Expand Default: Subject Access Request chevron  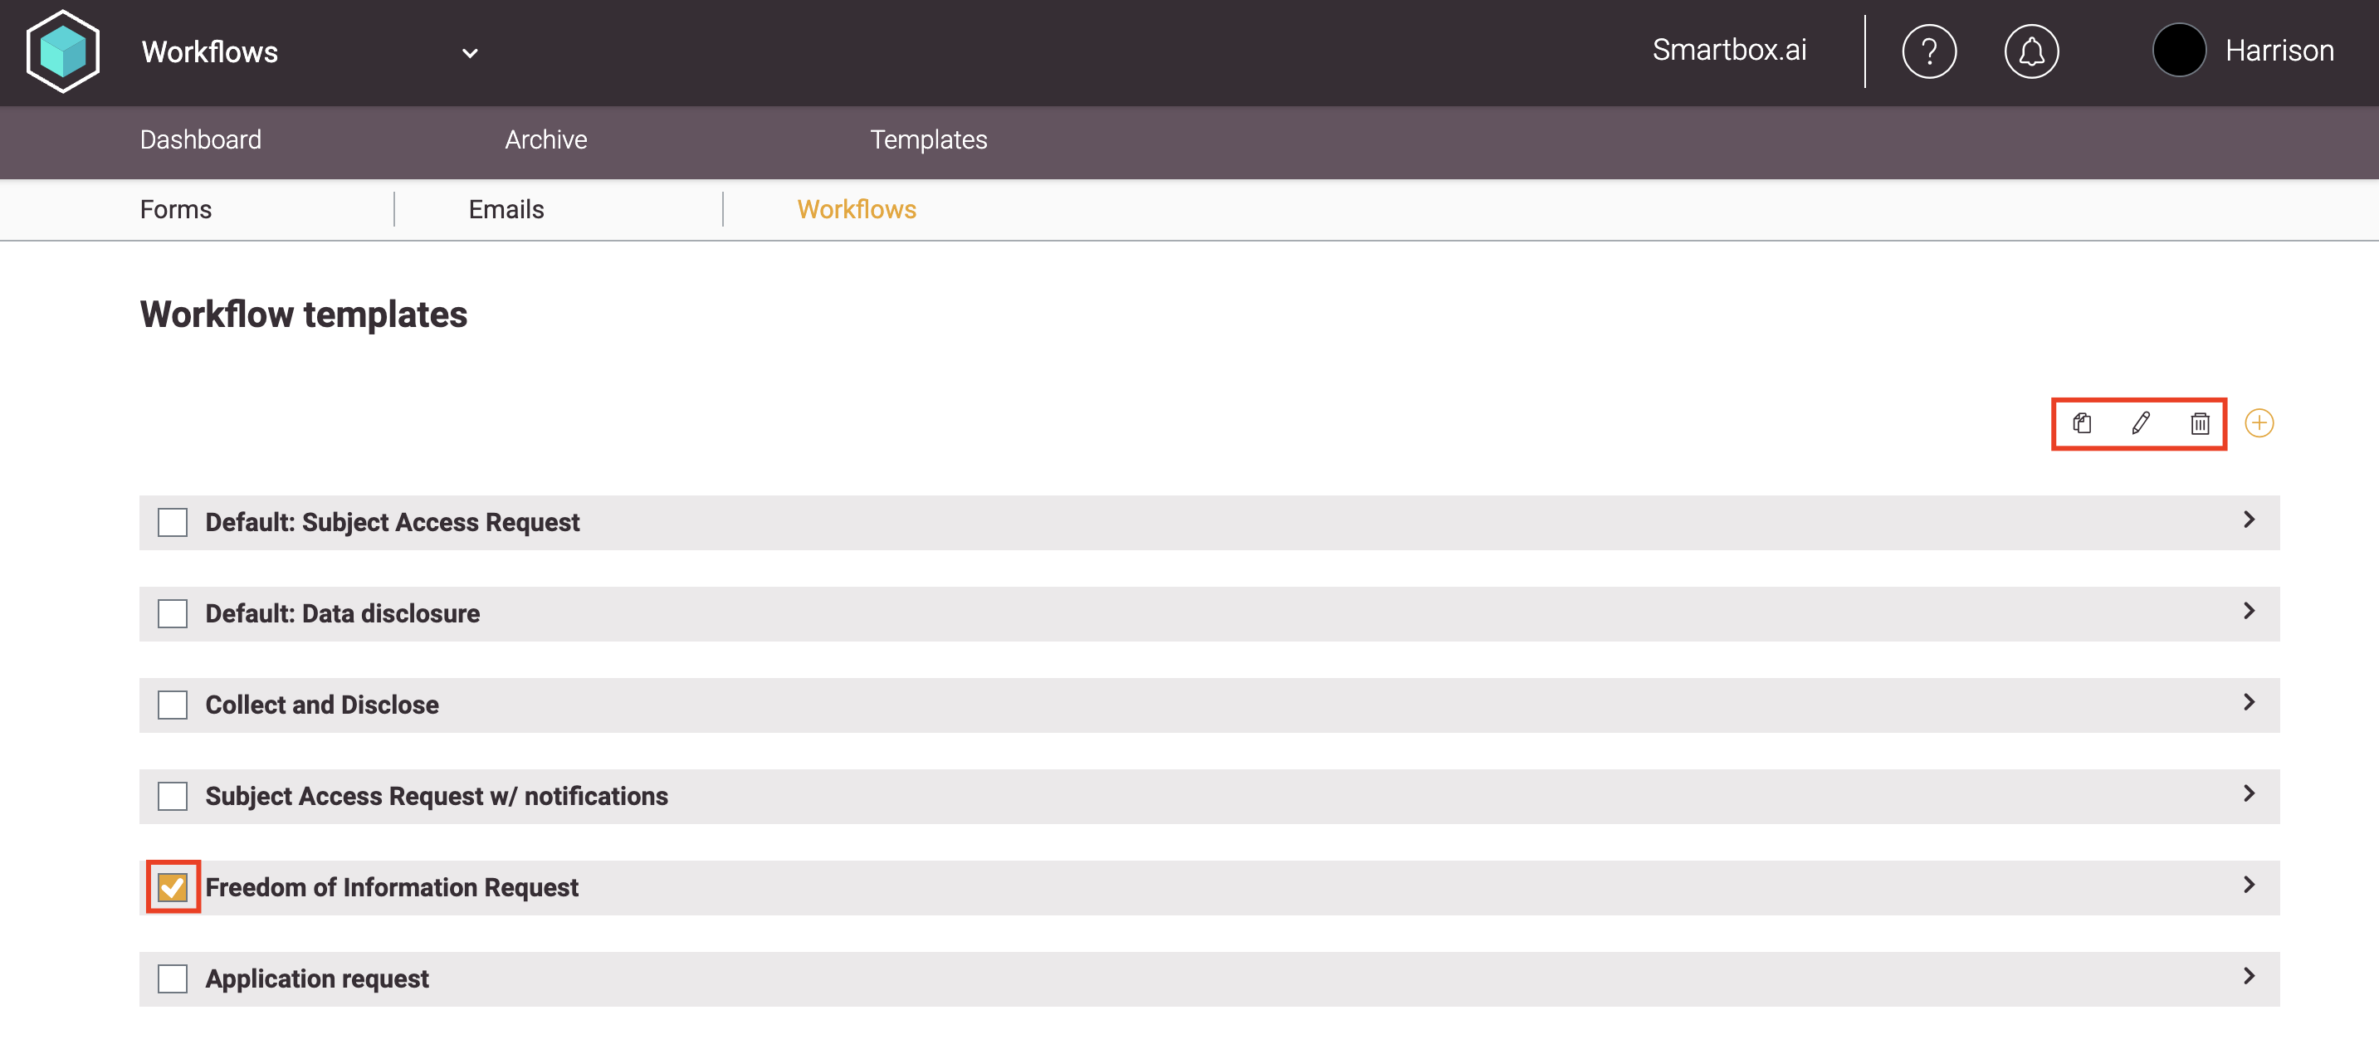[2248, 520]
